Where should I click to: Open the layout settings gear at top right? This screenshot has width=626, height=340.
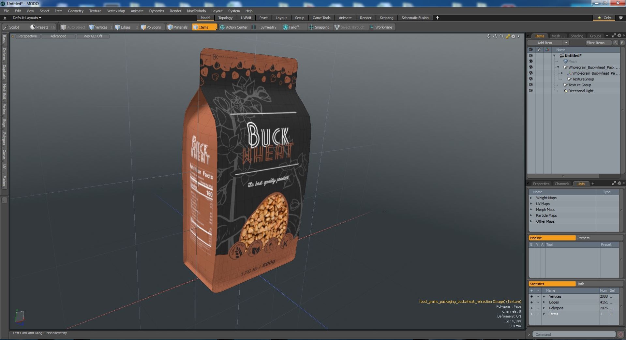click(x=621, y=18)
